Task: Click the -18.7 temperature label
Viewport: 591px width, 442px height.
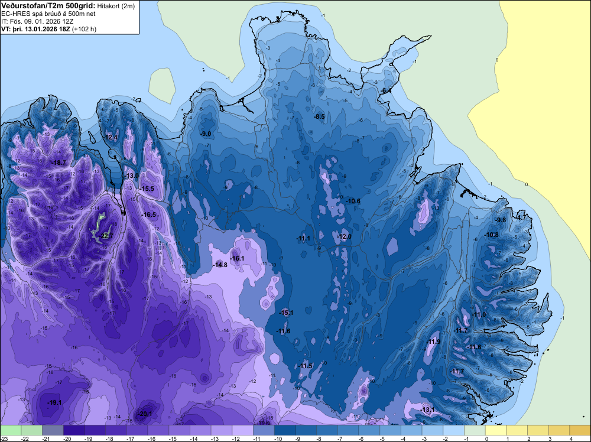Action: coord(59,162)
